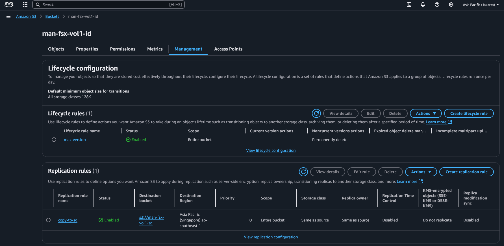
Task: Switch to the Objects tab
Action: click(x=56, y=49)
